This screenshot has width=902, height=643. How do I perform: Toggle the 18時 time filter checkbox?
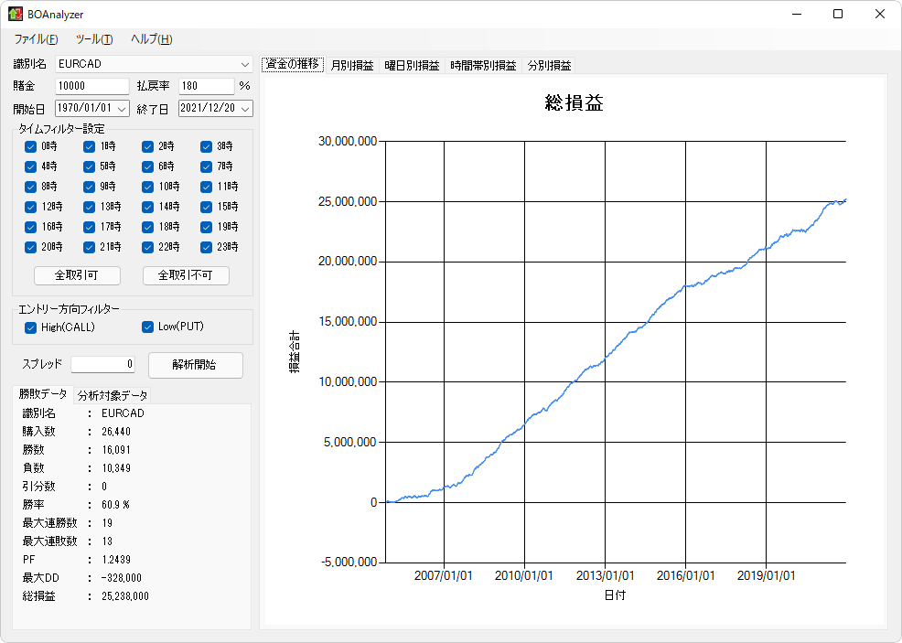(148, 227)
